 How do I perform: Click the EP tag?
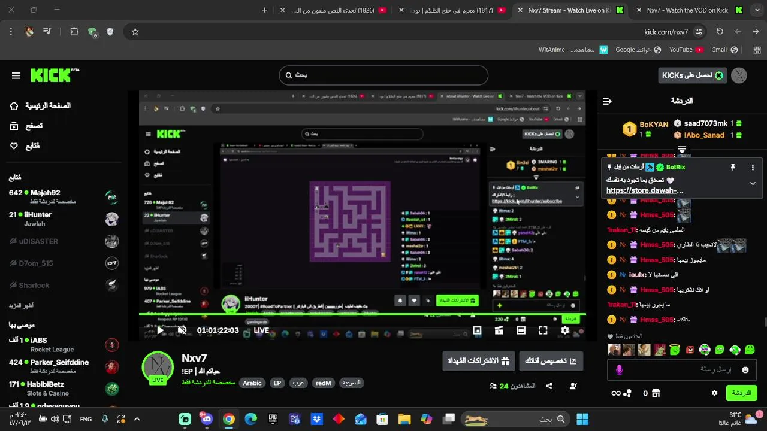pyautogui.click(x=277, y=383)
